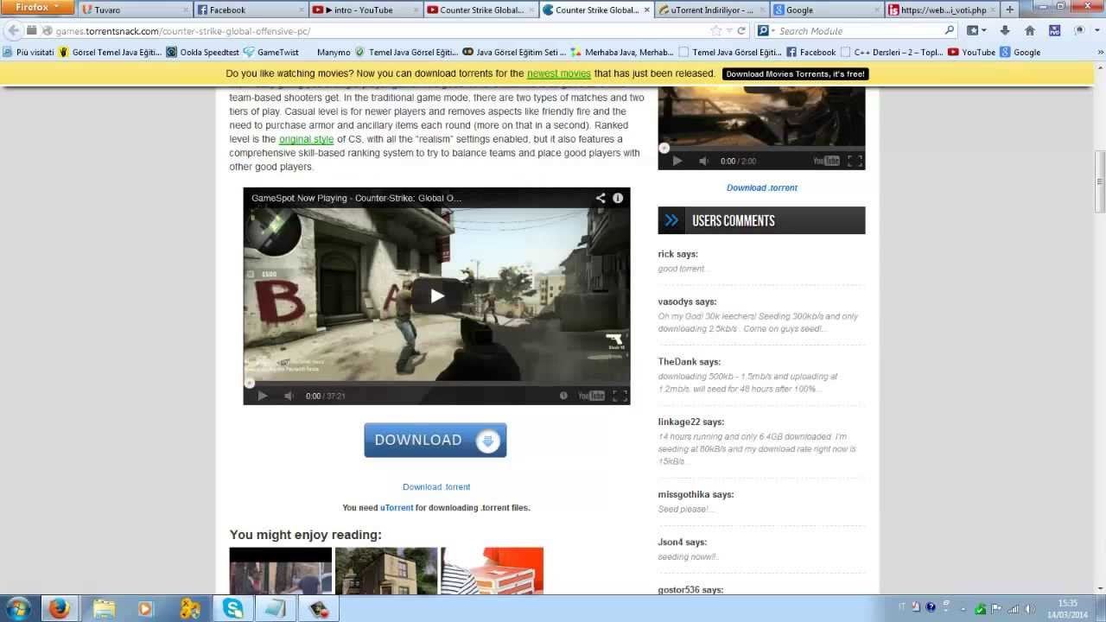Open Windows Explorer folder in taskbar
Image resolution: width=1106 pixels, height=622 pixels.
pos(104,608)
